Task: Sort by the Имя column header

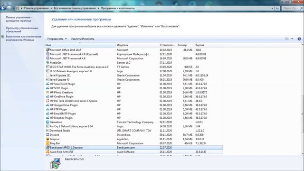Action: [80, 45]
